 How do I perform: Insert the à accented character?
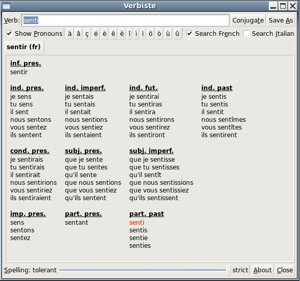(x=70, y=34)
